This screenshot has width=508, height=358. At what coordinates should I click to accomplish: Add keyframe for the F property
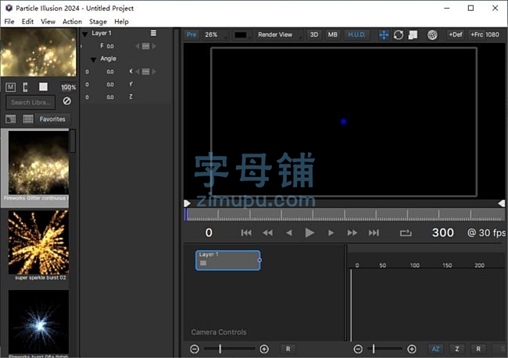[146, 46]
